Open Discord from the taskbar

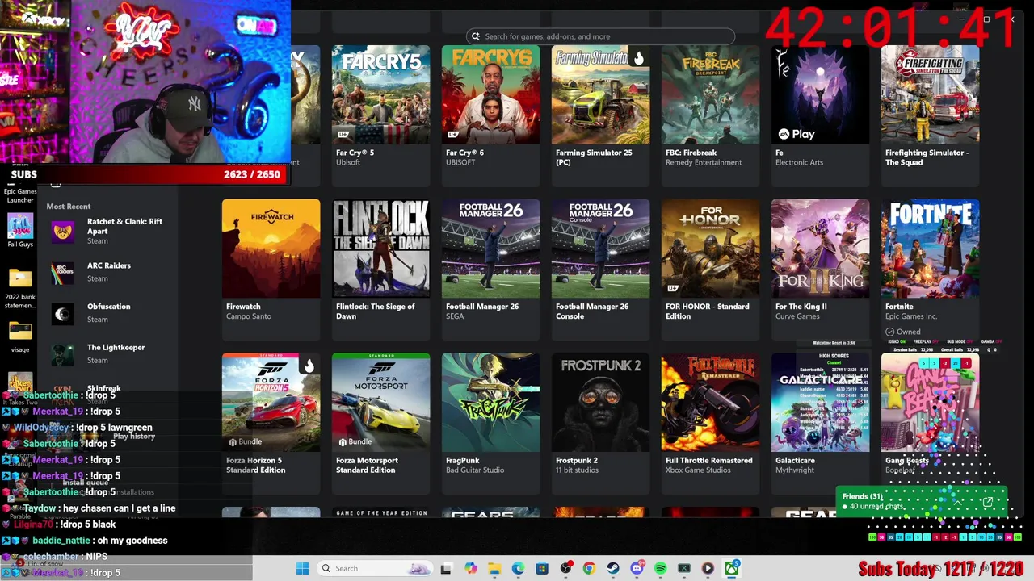click(x=637, y=568)
